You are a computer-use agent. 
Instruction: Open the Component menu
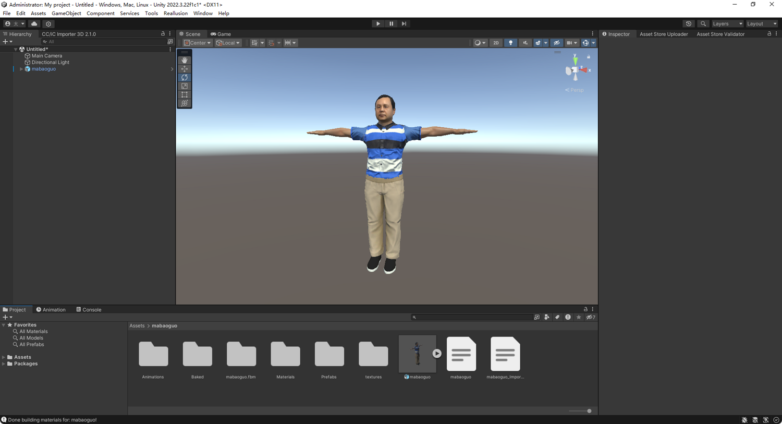100,13
